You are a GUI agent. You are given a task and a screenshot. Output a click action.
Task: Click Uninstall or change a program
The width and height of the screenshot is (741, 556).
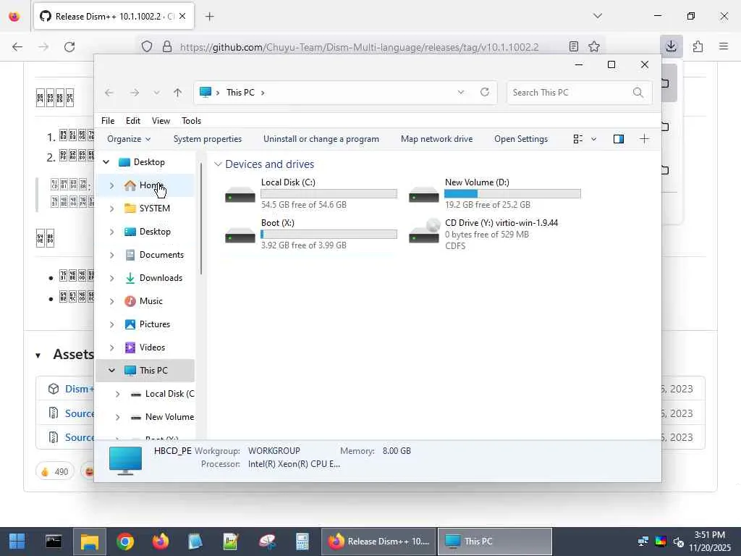pyautogui.click(x=321, y=139)
